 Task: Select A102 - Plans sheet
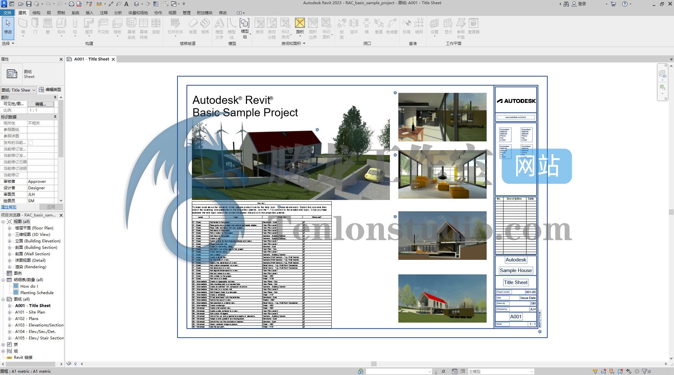tap(27, 319)
